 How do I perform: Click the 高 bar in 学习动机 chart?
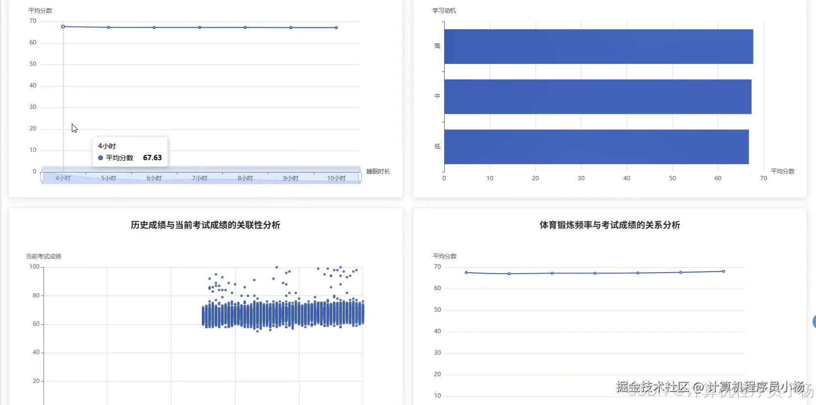point(599,46)
